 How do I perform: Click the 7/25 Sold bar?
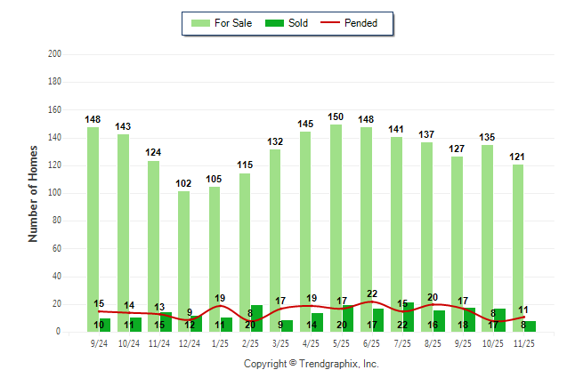click(x=408, y=318)
